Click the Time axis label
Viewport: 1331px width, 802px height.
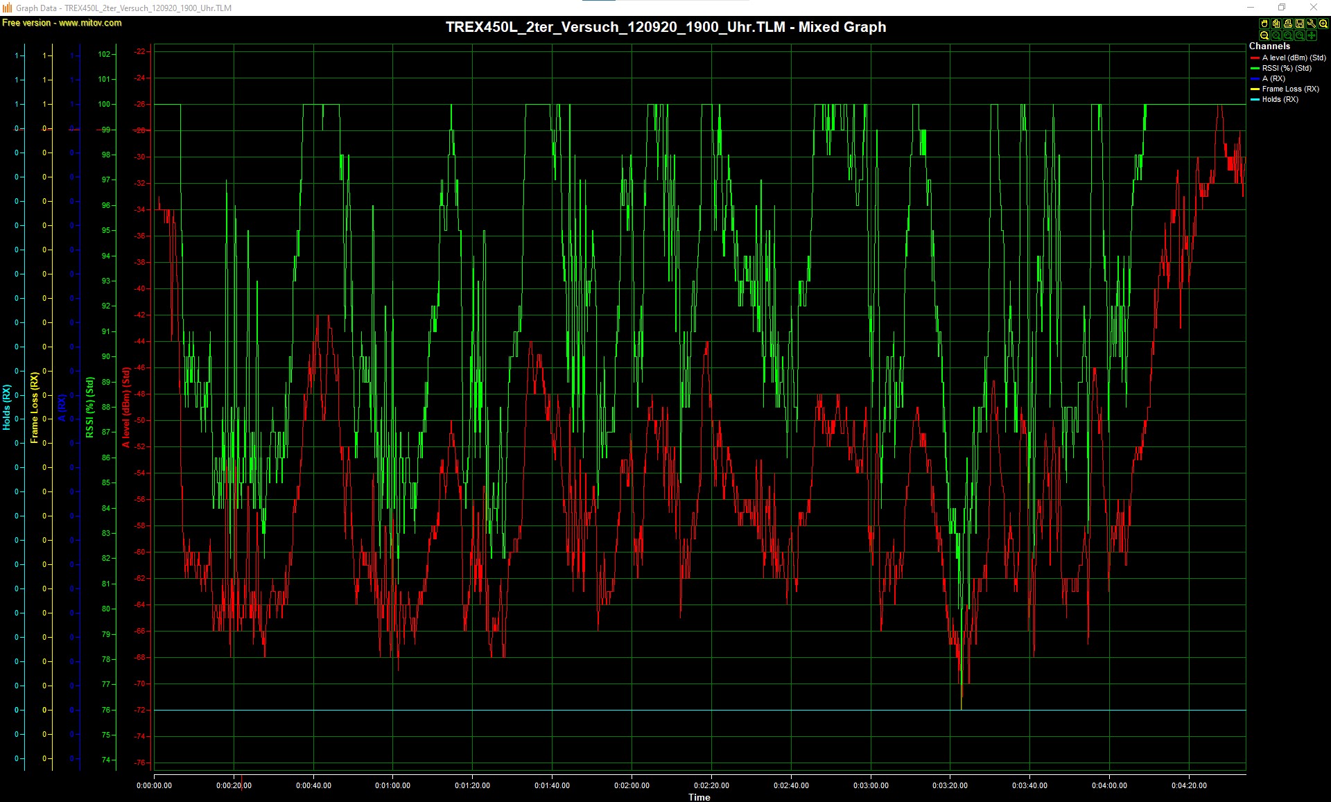pyautogui.click(x=699, y=797)
